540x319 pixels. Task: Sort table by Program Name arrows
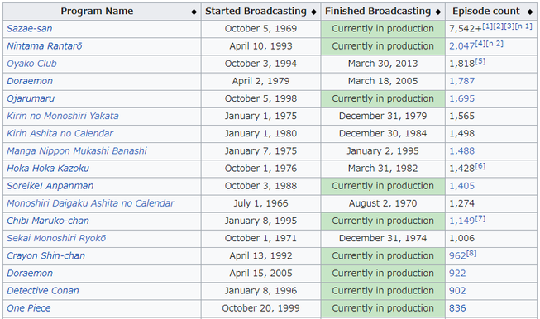[194, 12]
